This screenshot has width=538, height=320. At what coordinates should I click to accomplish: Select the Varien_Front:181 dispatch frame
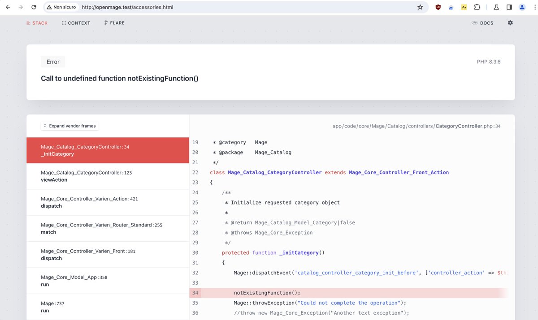(x=108, y=255)
